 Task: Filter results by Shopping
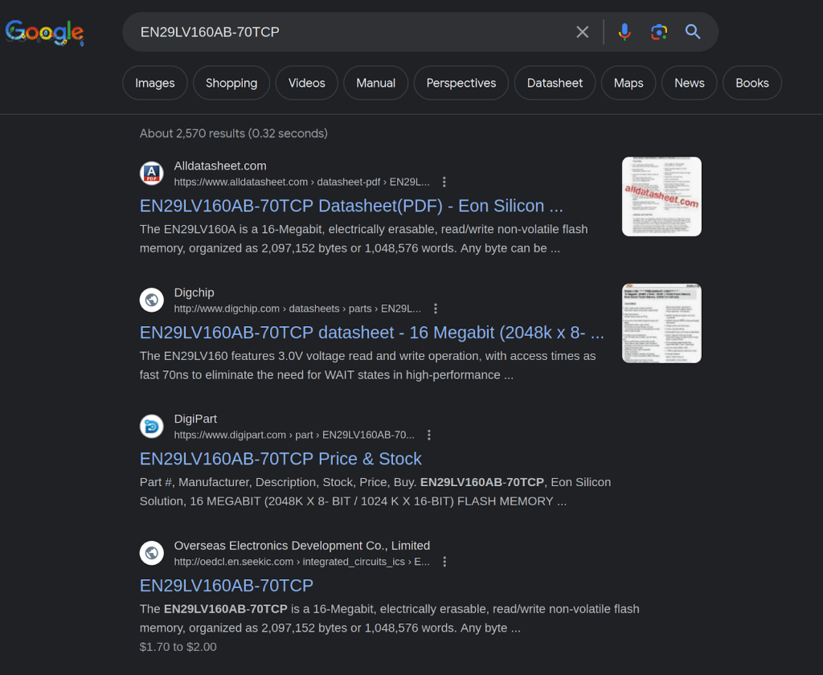click(x=231, y=83)
